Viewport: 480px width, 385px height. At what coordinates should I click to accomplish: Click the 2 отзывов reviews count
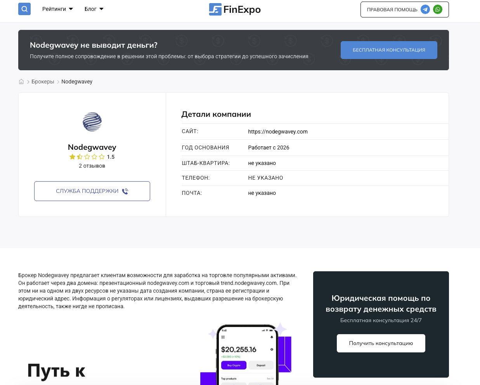click(x=92, y=166)
